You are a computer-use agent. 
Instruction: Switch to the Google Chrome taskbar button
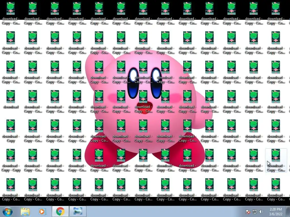tap(60, 211)
